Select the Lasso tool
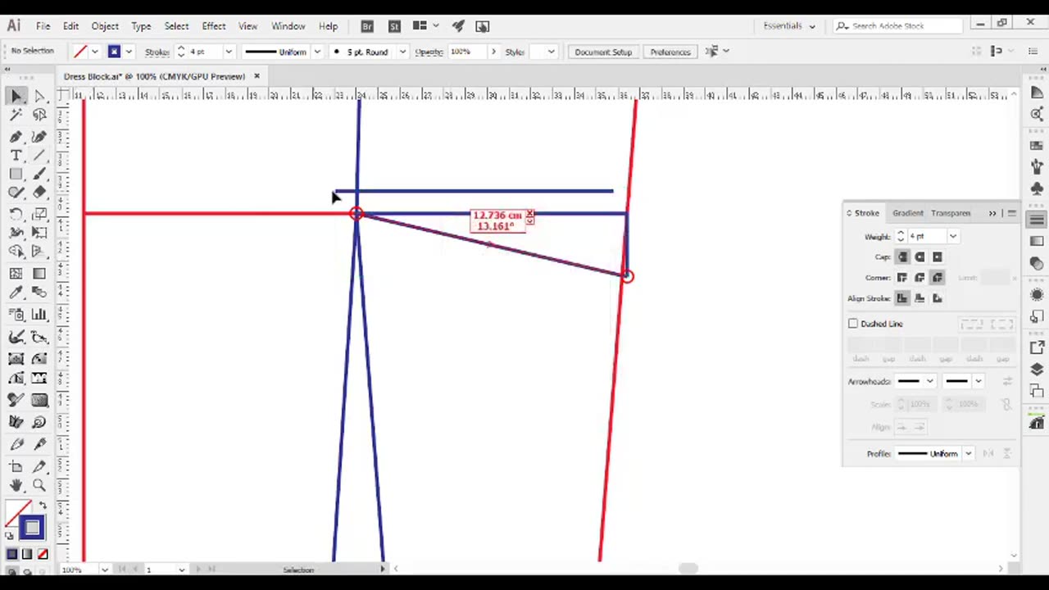Image resolution: width=1049 pixels, height=590 pixels. (x=39, y=116)
